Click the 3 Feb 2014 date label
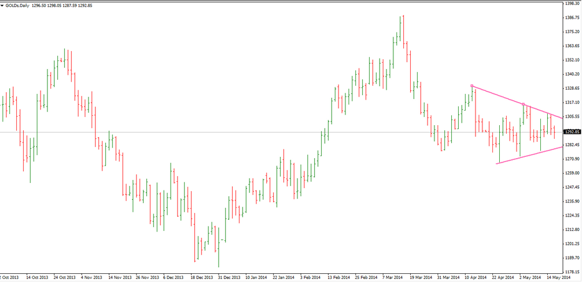582x282 pixels. pyautogui.click(x=311, y=278)
